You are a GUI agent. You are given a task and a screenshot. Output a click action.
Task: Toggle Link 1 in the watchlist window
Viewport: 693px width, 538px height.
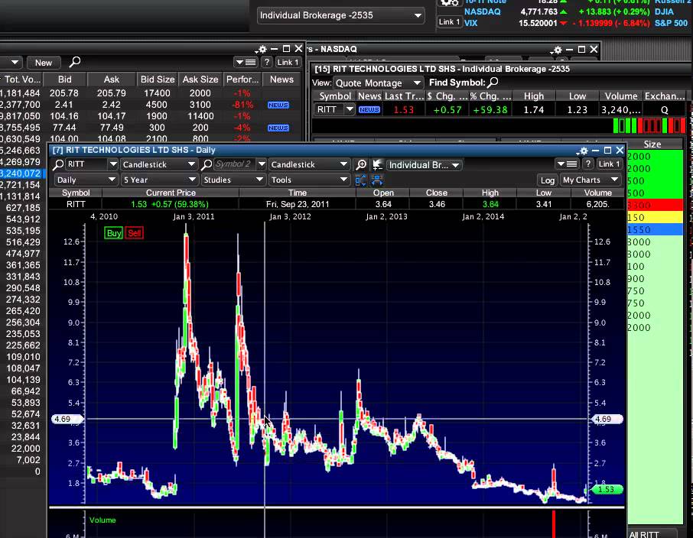coord(288,62)
